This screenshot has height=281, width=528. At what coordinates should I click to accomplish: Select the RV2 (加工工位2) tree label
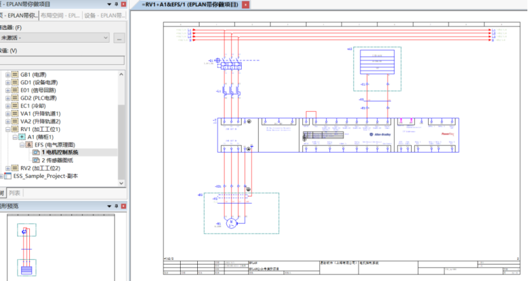pos(41,168)
